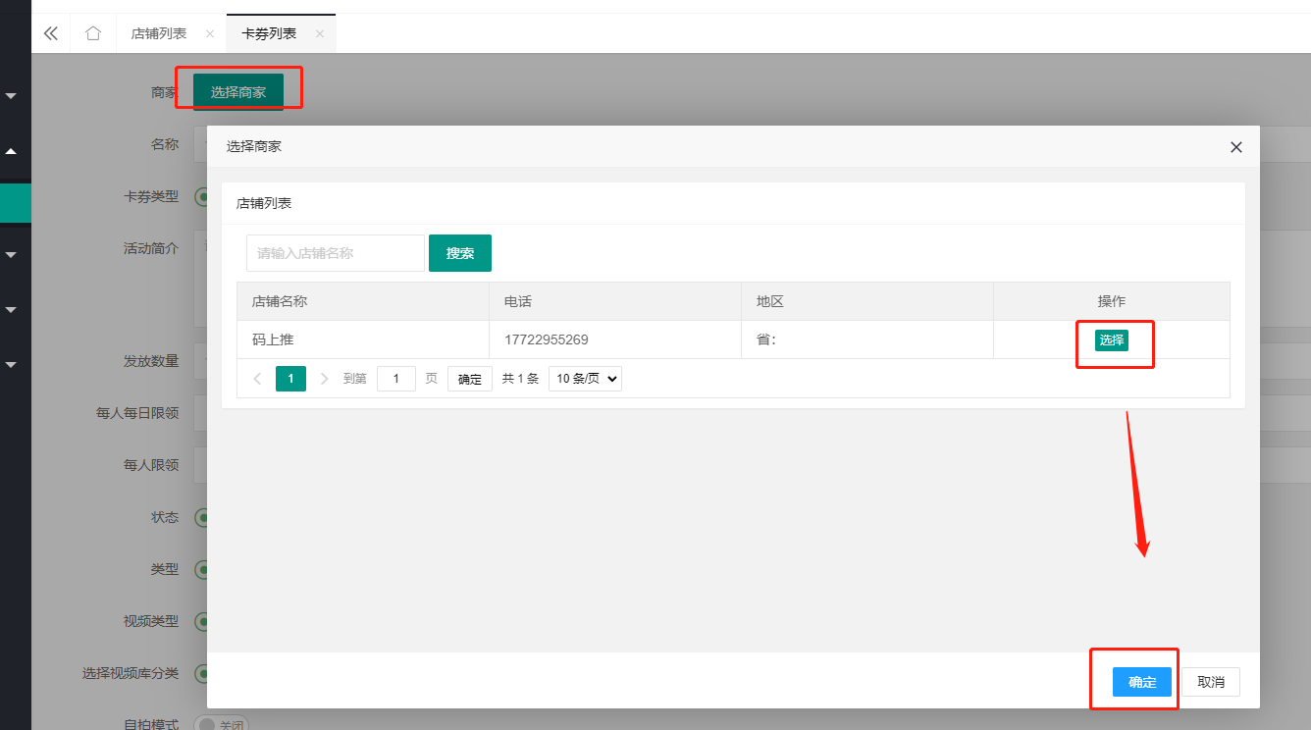The width and height of the screenshot is (1311, 730).
Task: Click the 搜索 button
Action: click(x=460, y=253)
